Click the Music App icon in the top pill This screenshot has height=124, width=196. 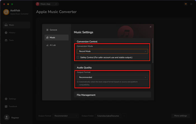click(38, 4)
